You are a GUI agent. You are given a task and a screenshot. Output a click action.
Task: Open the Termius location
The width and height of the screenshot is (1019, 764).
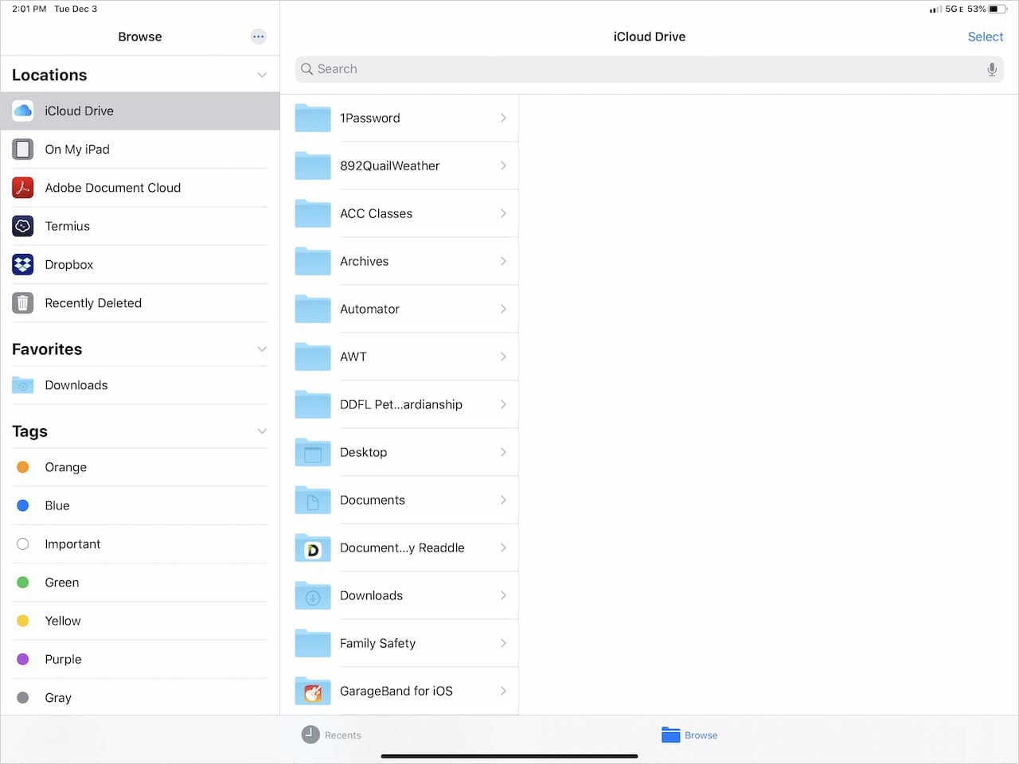pos(68,226)
